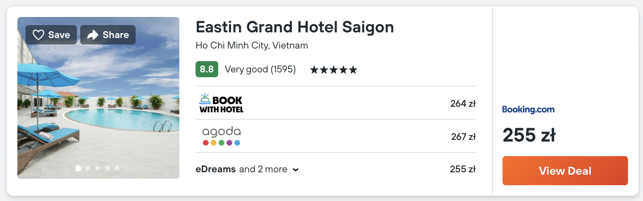Click the five-star rating icons

pos(333,70)
